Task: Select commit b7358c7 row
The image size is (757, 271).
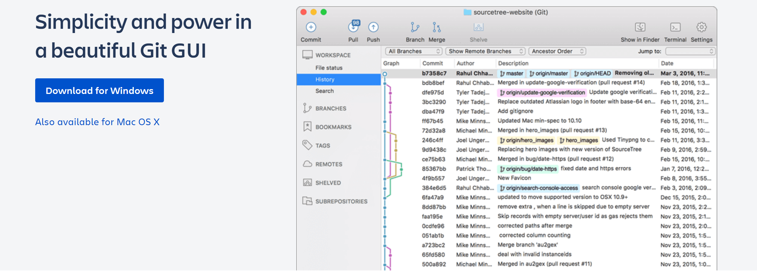Action: (x=549, y=74)
